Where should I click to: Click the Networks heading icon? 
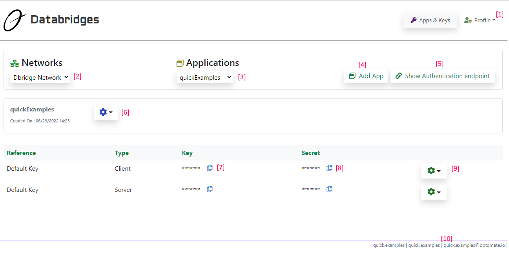15,63
